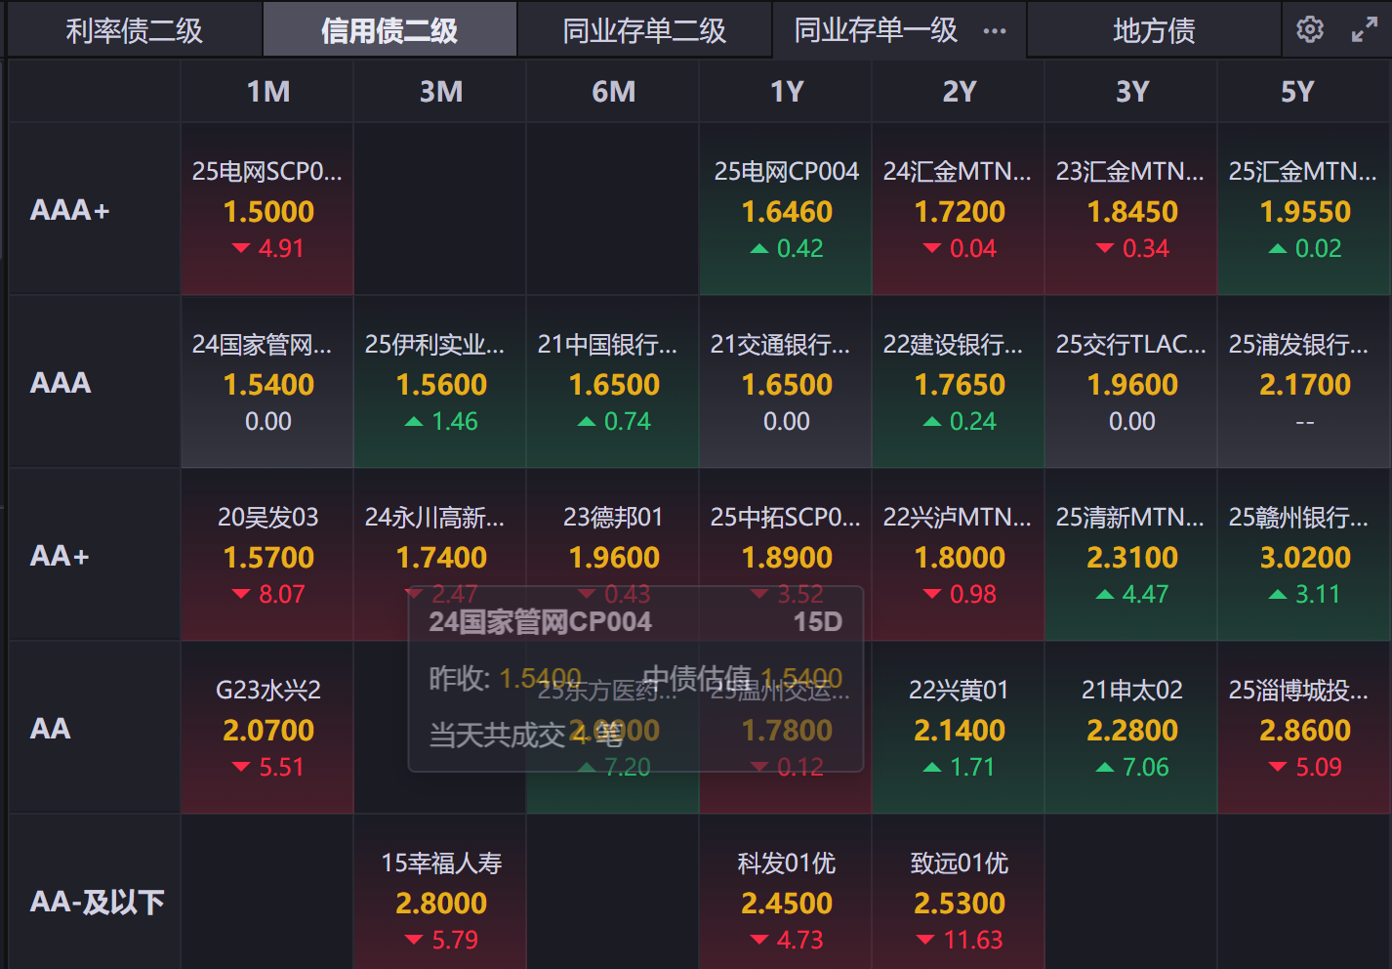The height and width of the screenshot is (969, 1392).
Task: Click the expand fullscreen arrows icon
Action: point(1364,30)
